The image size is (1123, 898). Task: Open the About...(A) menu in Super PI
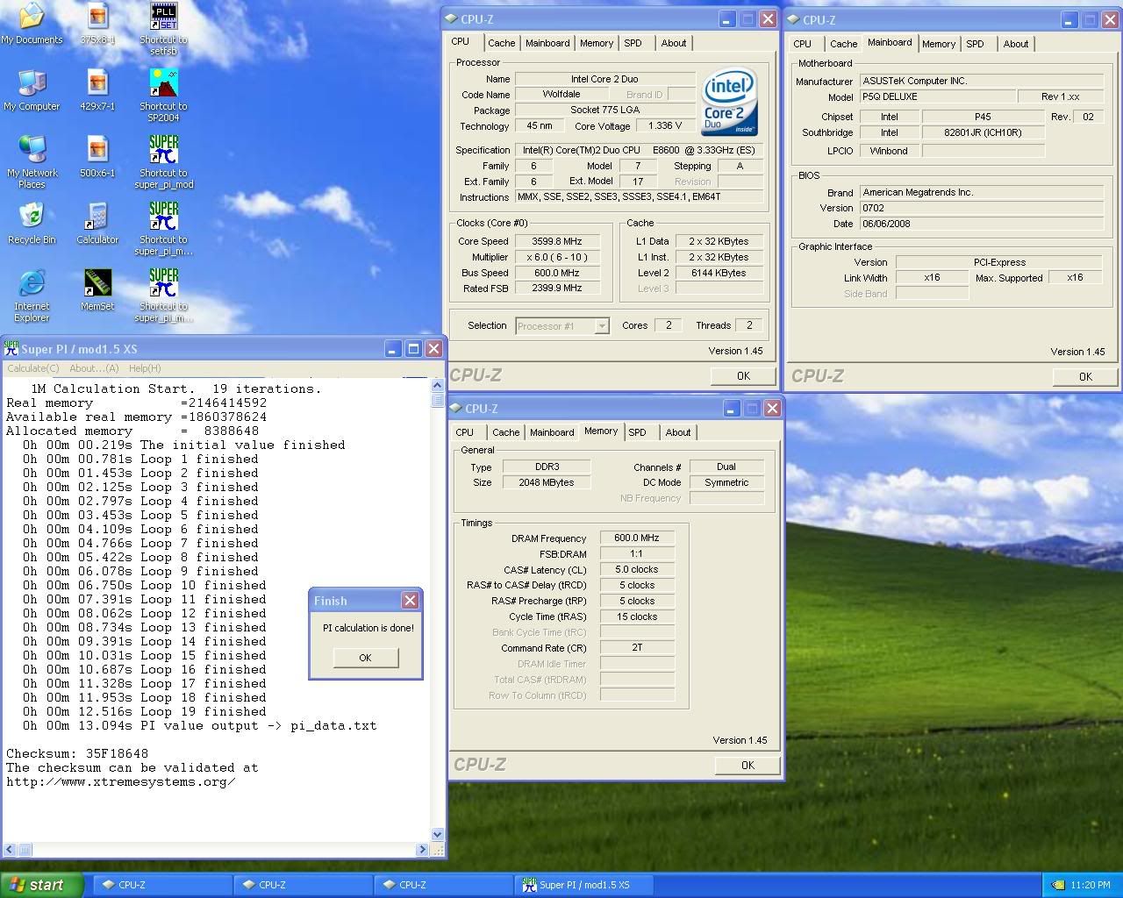(x=94, y=368)
